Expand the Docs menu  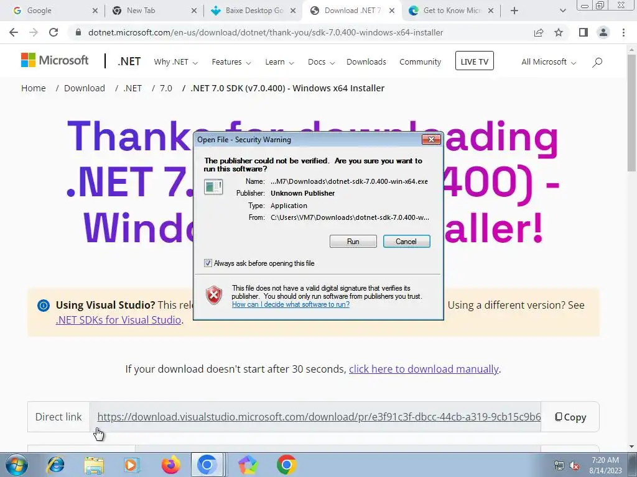click(322, 62)
